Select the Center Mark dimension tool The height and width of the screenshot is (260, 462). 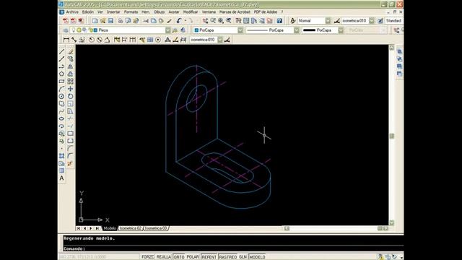click(x=158, y=40)
